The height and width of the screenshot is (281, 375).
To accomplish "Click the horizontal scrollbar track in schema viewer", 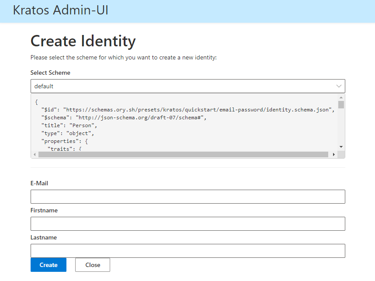I will click(183, 155).
